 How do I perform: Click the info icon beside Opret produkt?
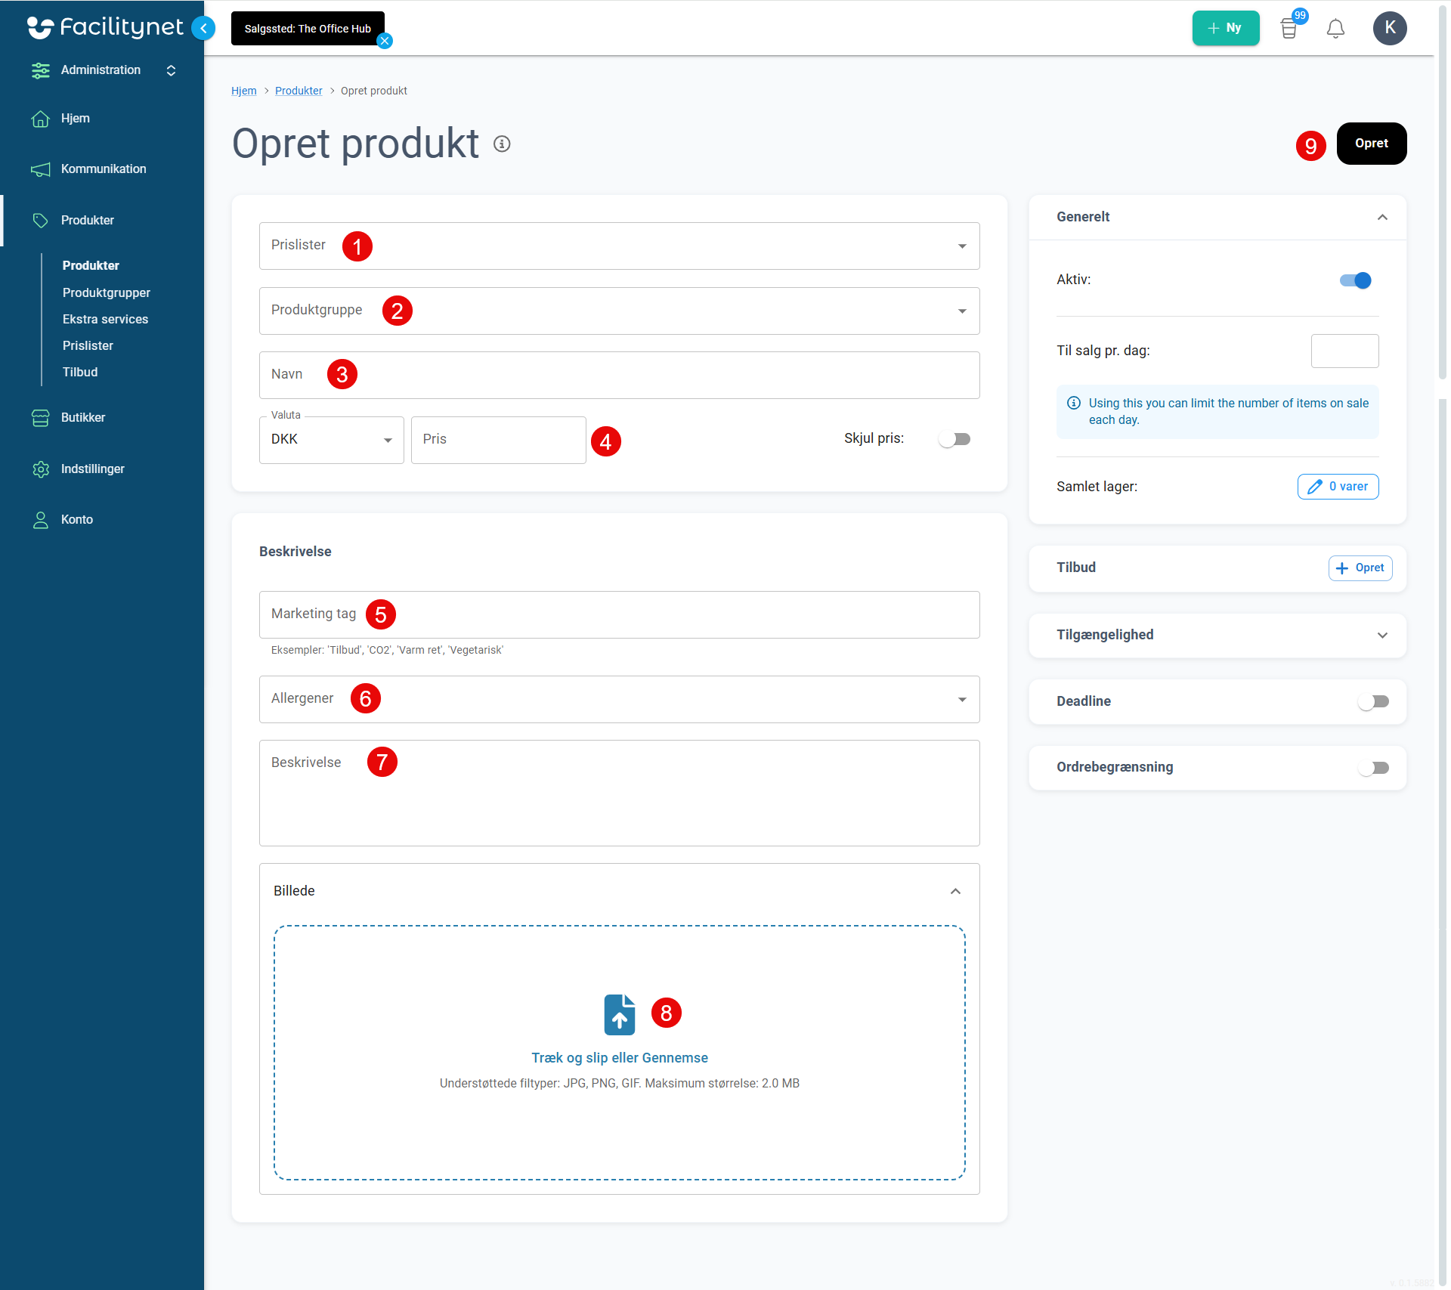(502, 144)
